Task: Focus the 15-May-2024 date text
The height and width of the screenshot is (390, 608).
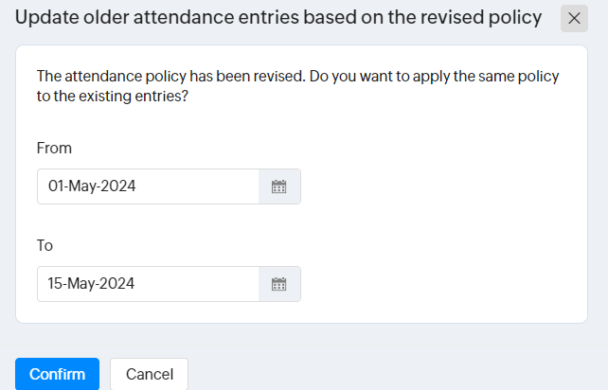Action: coord(92,284)
